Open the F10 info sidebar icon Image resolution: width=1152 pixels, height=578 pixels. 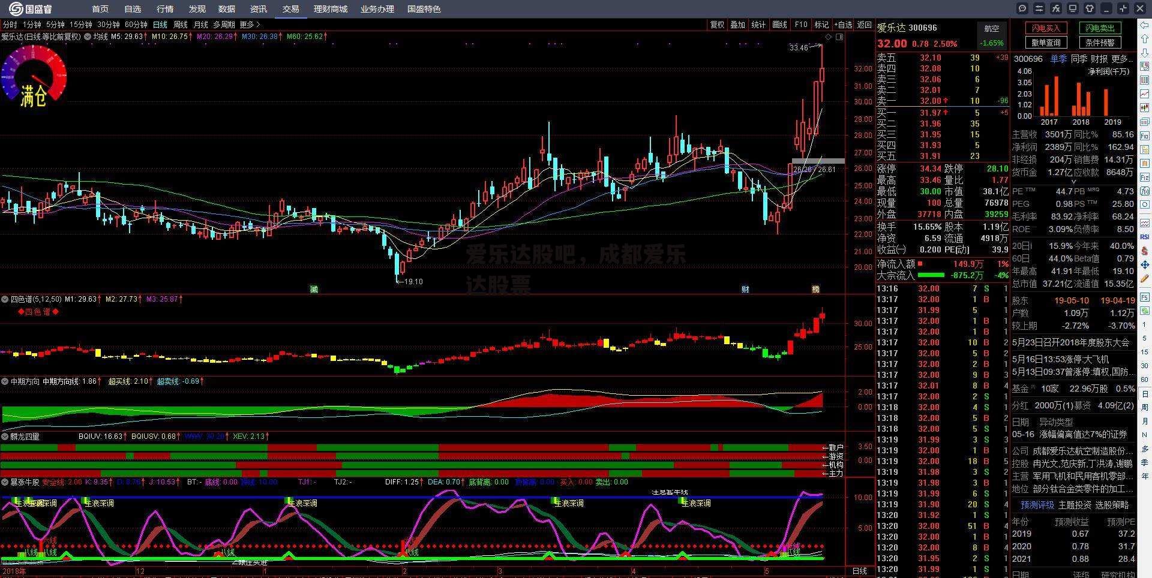coord(1145,136)
